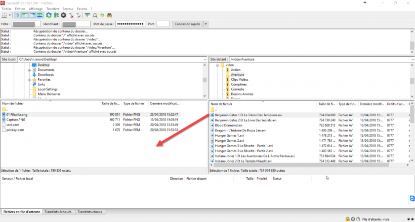Refresh the file and folder lists
Screen dimensions: 415x222
tap(49, 15)
